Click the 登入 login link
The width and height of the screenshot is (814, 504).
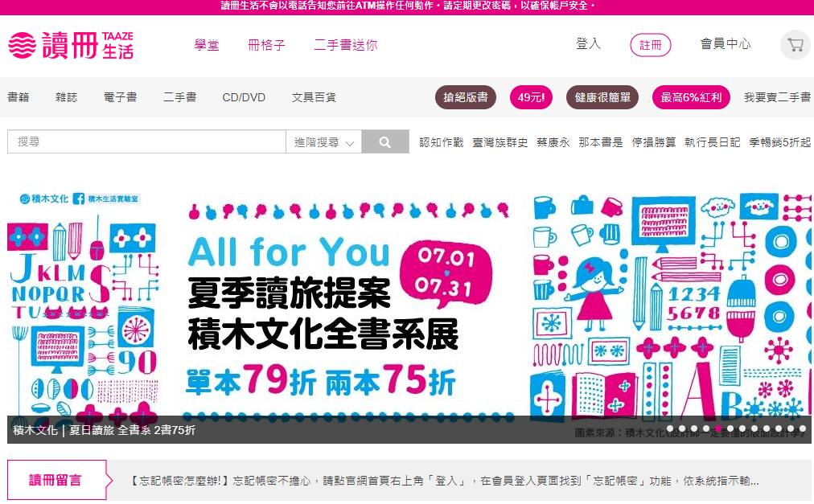588,43
